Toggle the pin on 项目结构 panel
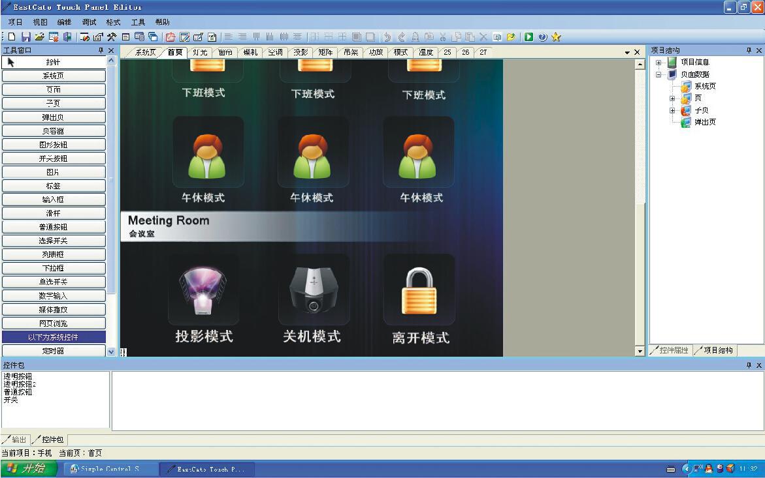 (750, 50)
